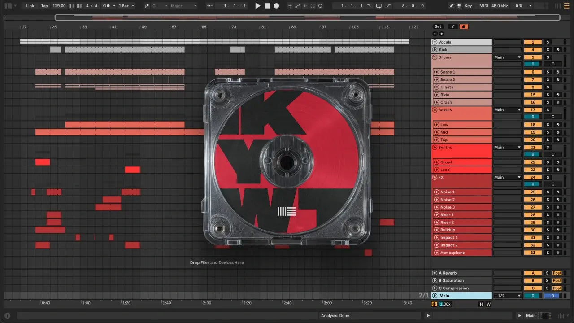Toggle the browser panel icon at top left
Screen dimensions: 574x323
8,6
